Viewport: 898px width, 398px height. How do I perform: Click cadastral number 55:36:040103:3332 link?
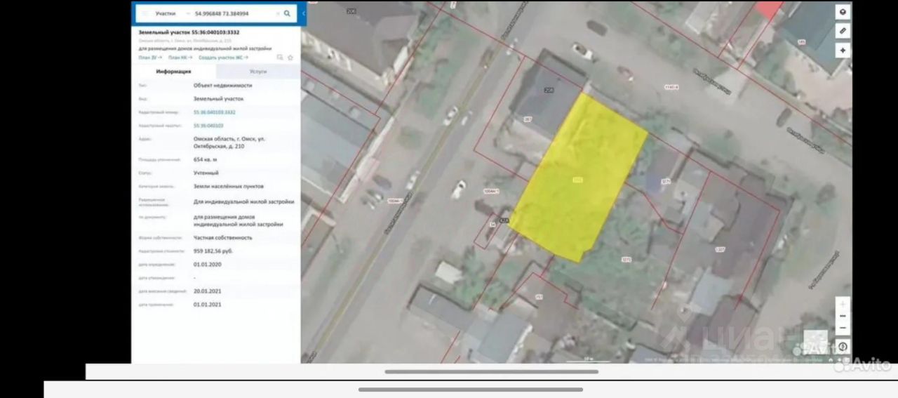(215, 112)
